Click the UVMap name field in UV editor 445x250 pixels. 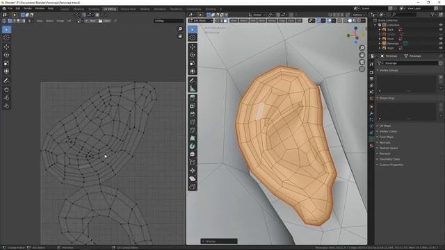[x=168, y=21]
